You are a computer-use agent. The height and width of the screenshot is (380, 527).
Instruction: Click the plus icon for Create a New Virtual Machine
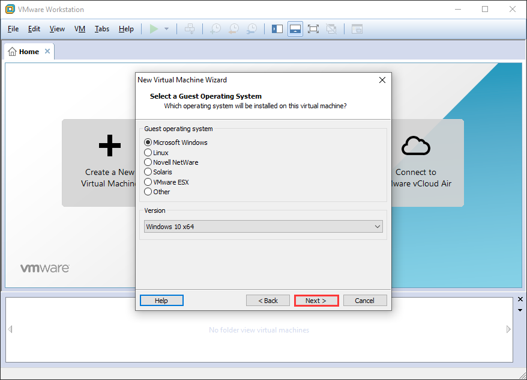point(110,146)
